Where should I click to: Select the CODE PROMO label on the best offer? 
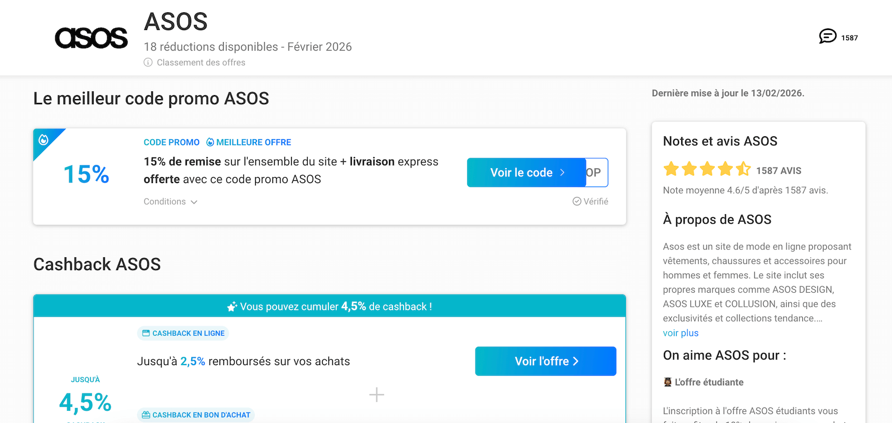coord(171,142)
